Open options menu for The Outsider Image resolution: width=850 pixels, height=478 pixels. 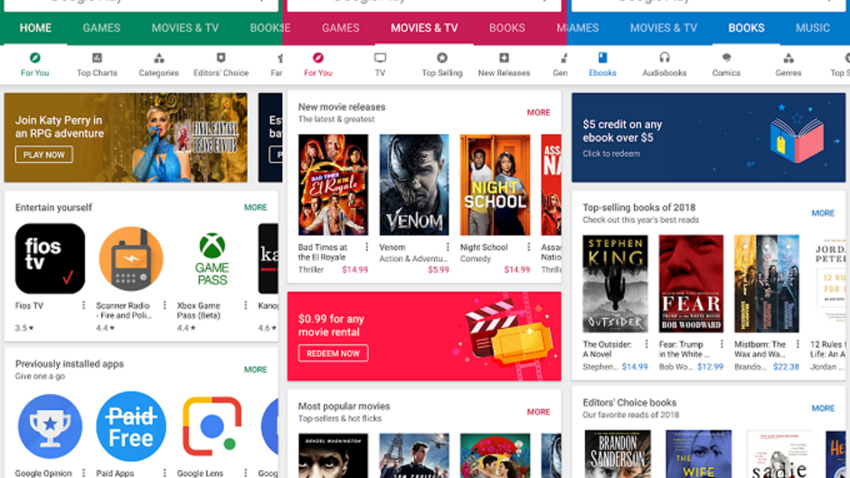(x=647, y=344)
